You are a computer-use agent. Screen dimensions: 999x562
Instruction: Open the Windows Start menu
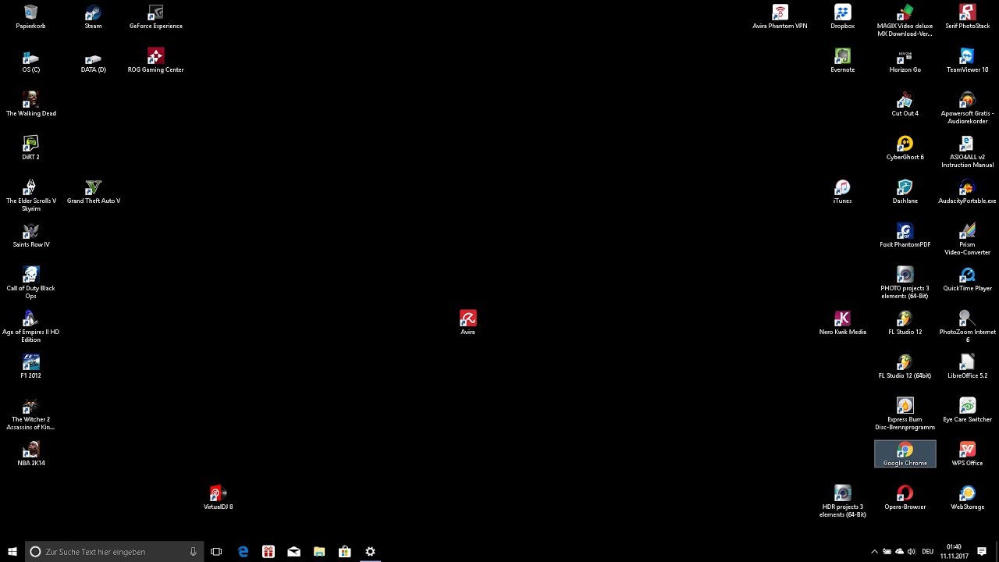[x=12, y=551]
